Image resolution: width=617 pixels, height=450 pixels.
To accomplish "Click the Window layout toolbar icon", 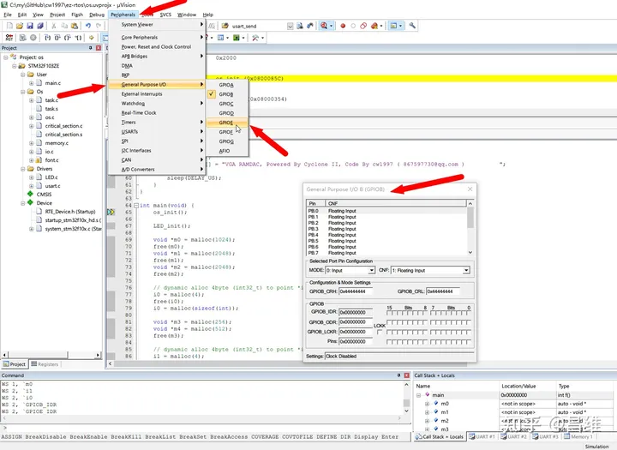I will [393, 26].
